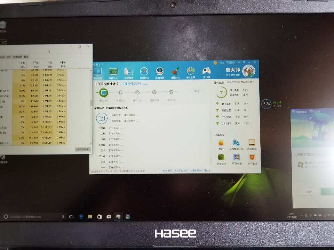This screenshot has width=334, height=250.
Task: Open Microsoft Store from the taskbar
Action: point(100,217)
